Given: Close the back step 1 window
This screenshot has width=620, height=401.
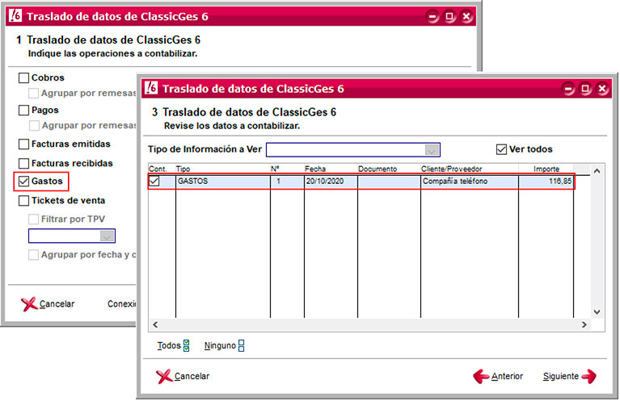Looking at the screenshot, I should (466, 17).
